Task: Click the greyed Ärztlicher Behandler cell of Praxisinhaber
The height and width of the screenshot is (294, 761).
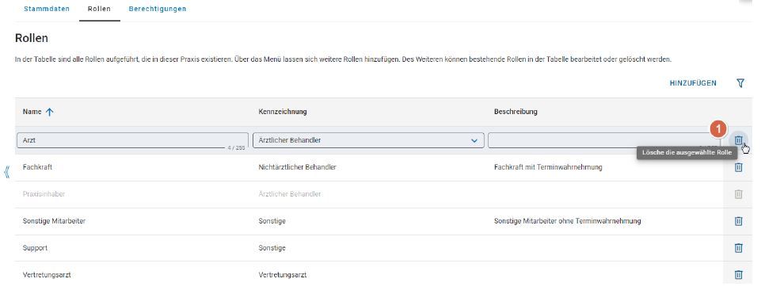Action: [x=290, y=194]
